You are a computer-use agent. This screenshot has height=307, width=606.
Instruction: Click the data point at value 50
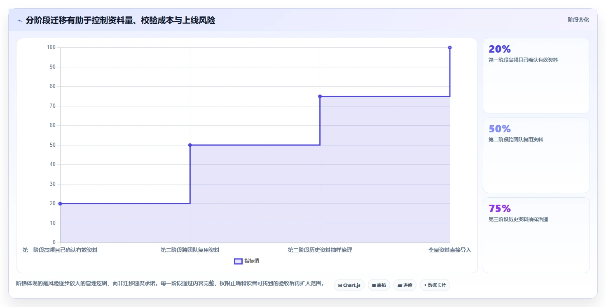(x=190, y=145)
